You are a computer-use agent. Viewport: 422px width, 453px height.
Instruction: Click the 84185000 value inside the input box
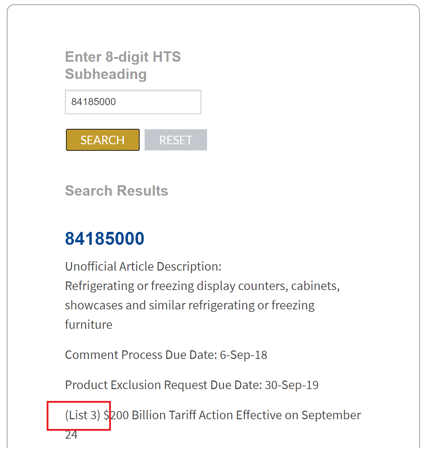tap(94, 102)
